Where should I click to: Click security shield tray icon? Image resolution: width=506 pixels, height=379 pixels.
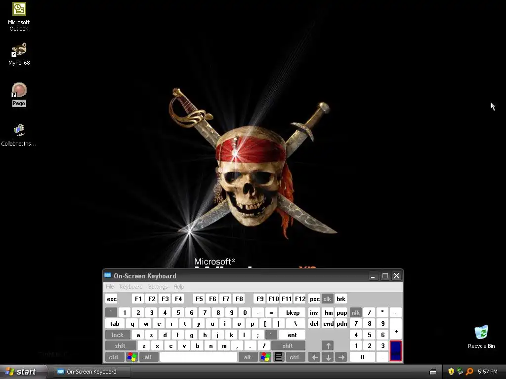(451, 372)
